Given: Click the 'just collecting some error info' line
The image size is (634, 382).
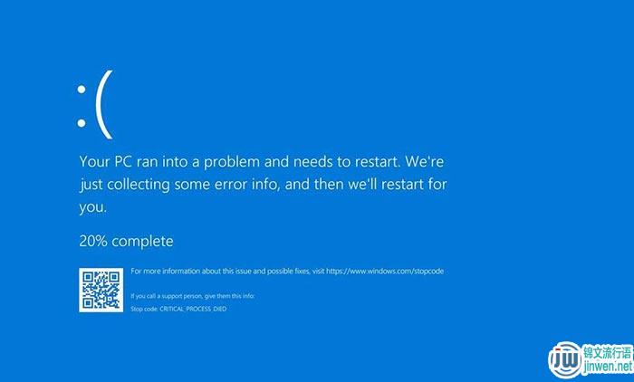Looking at the screenshot, I should coord(264,185).
